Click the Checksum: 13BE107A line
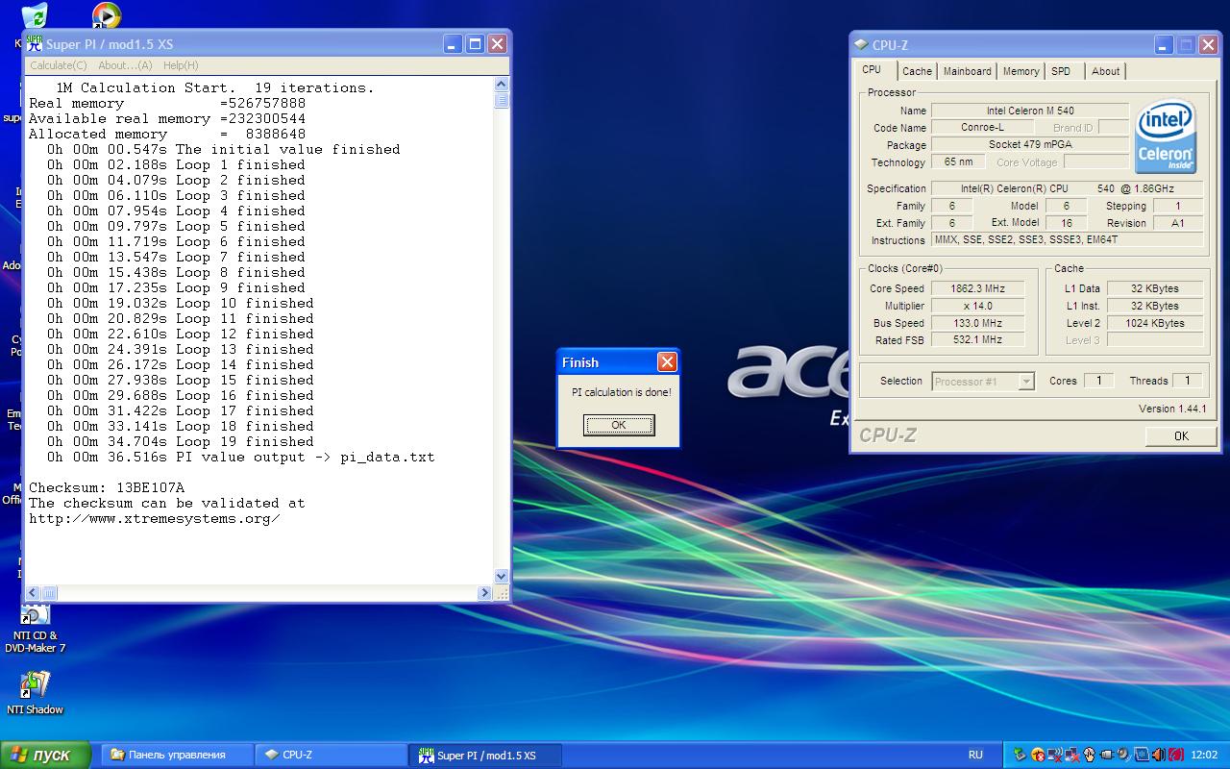 (x=107, y=487)
